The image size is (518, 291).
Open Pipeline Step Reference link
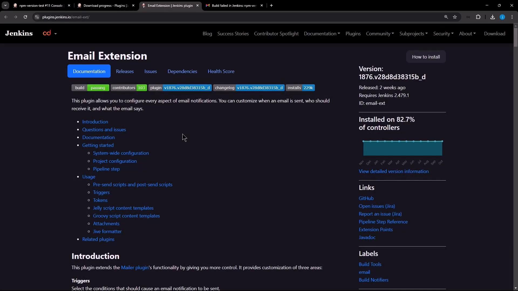[x=383, y=222]
